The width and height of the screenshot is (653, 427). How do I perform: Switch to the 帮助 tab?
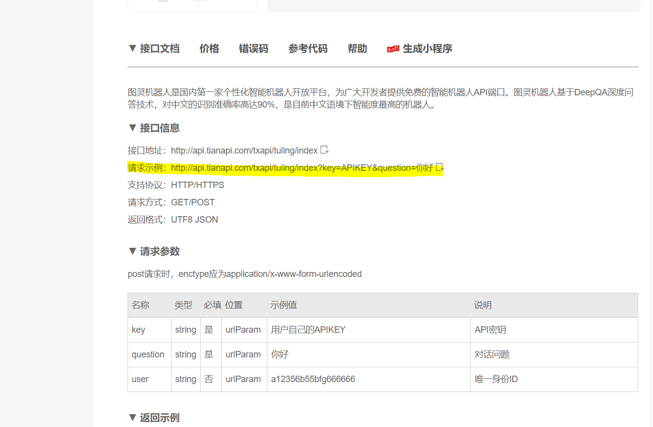tap(357, 48)
